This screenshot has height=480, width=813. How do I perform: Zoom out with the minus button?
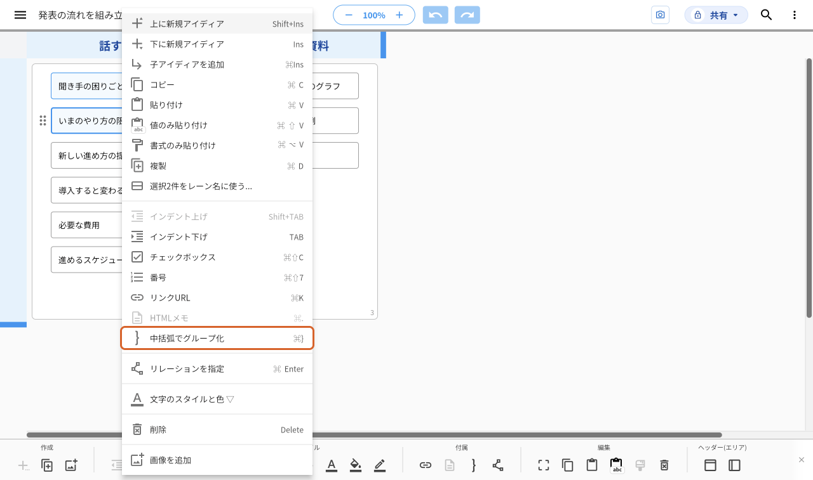click(349, 15)
